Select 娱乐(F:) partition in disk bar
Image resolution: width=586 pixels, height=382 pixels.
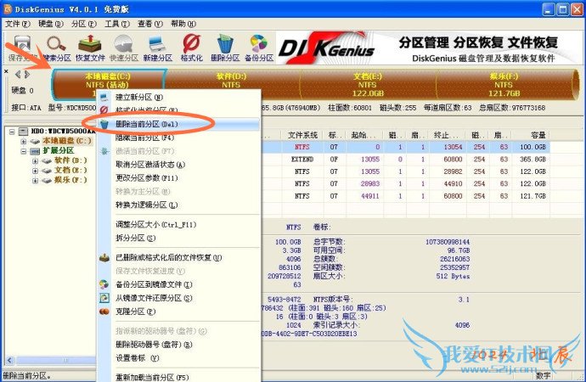point(504,85)
